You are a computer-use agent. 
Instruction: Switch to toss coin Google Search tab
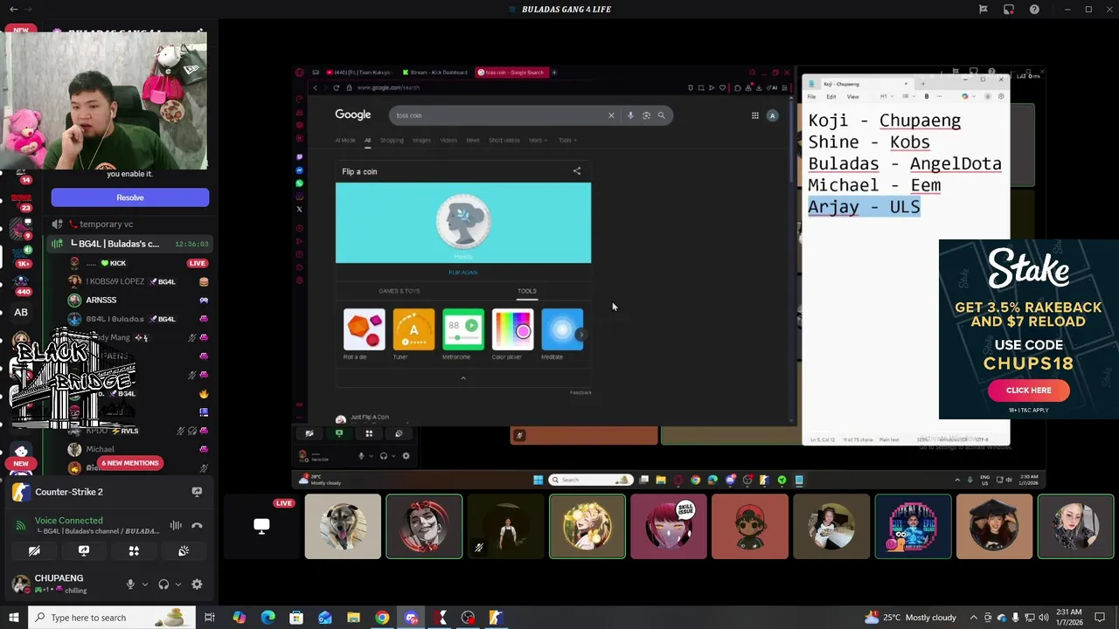click(x=512, y=73)
